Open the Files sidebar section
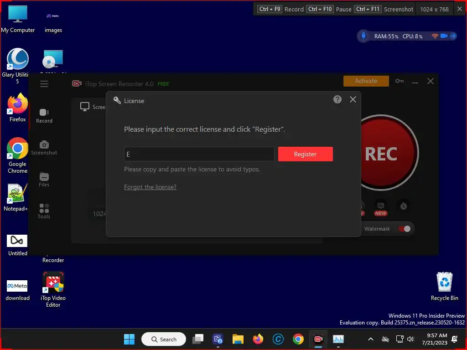The height and width of the screenshot is (350, 467). [44, 180]
